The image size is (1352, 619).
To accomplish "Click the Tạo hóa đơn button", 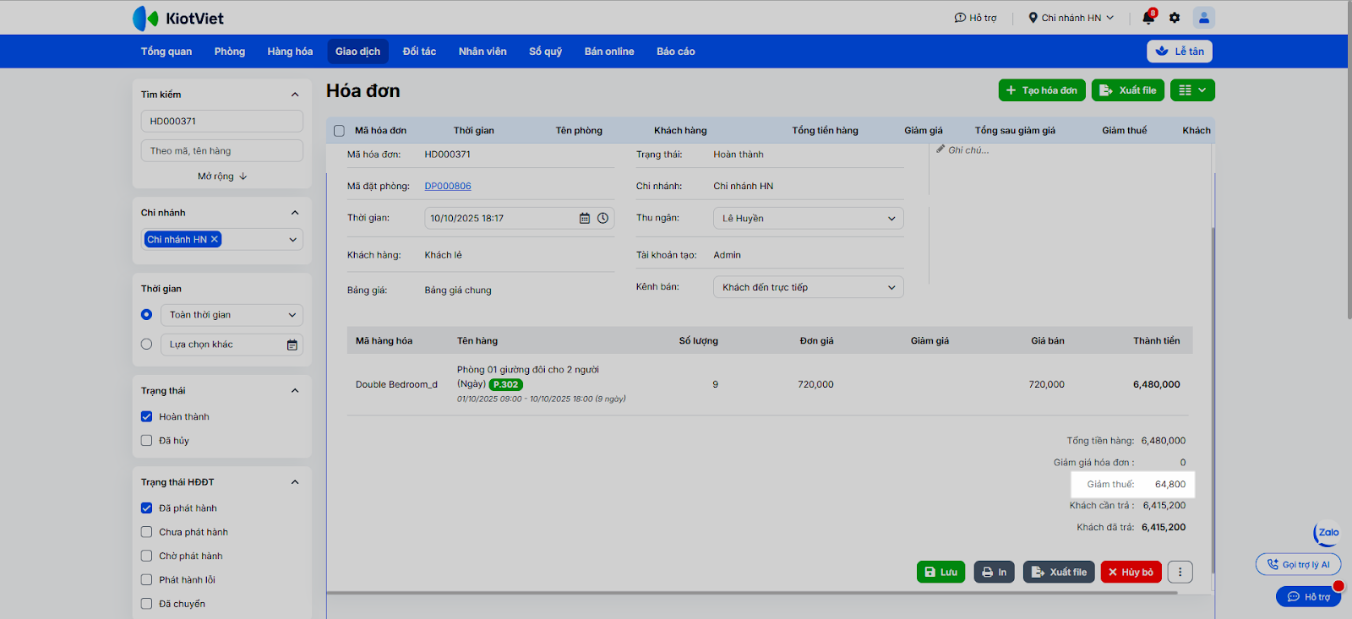I will [x=1041, y=90].
